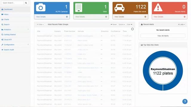
Task: Click the video camera icon next to Video
Action: coord(2,15)
